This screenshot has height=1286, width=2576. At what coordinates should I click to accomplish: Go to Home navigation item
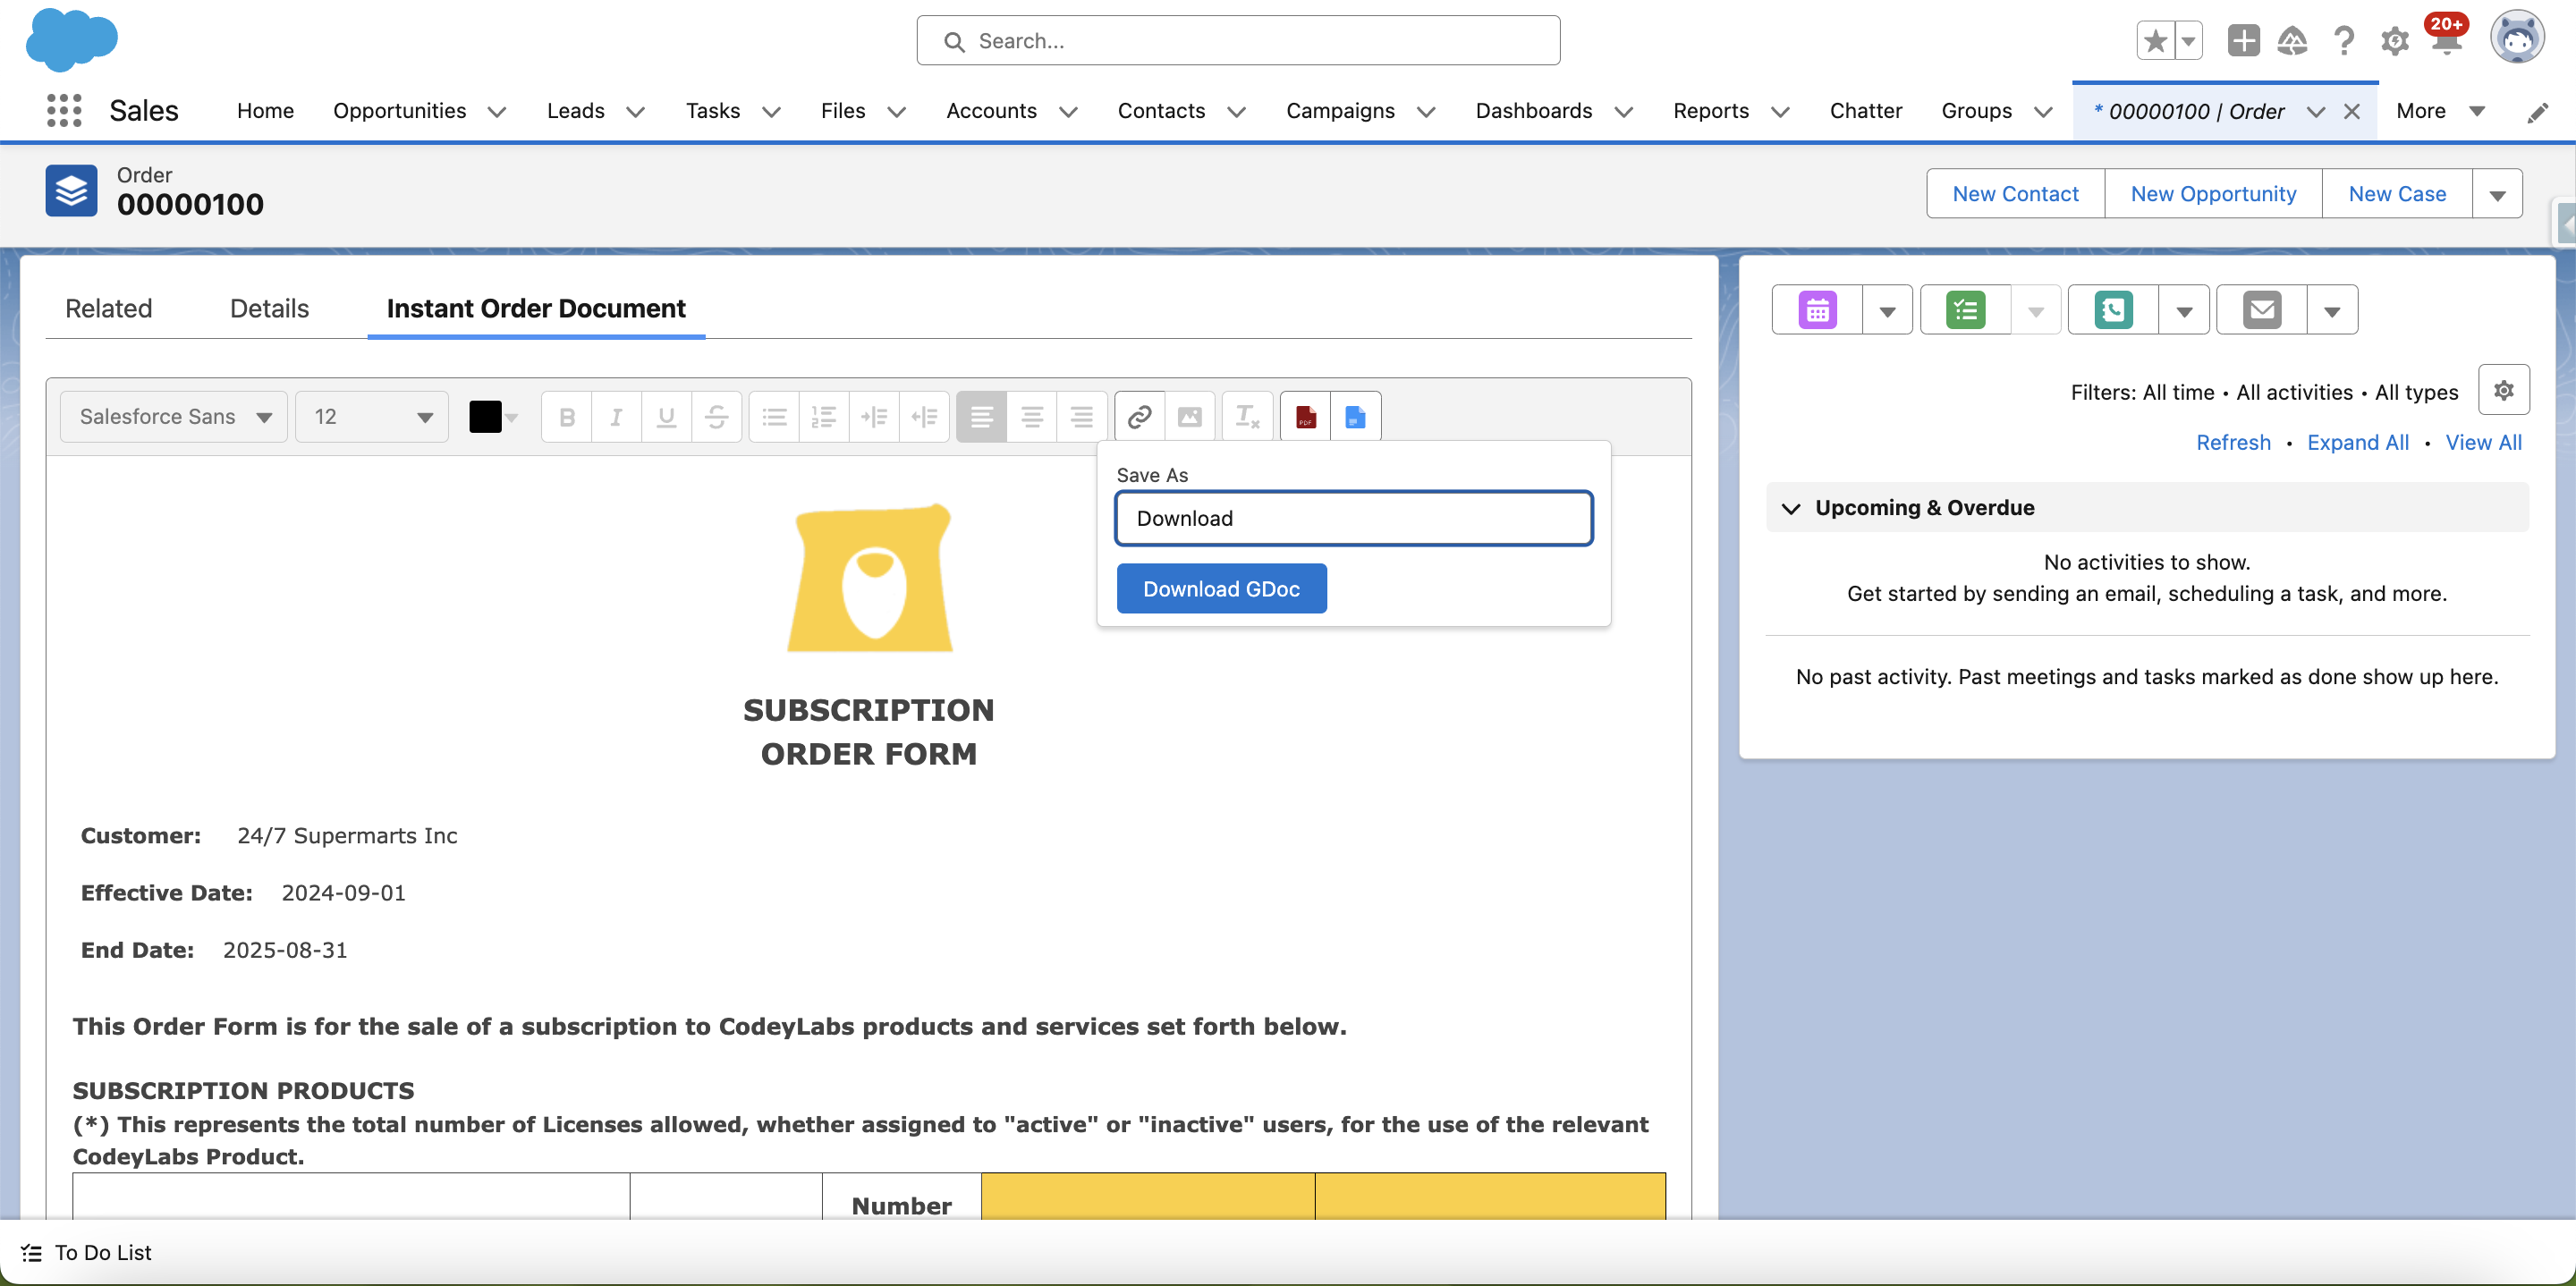click(x=265, y=111)
